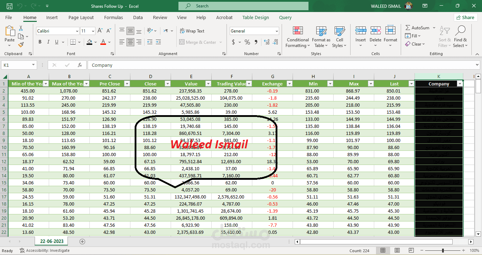
Task: Open the Formulas ribbon tab
Action: pos(113,17)
